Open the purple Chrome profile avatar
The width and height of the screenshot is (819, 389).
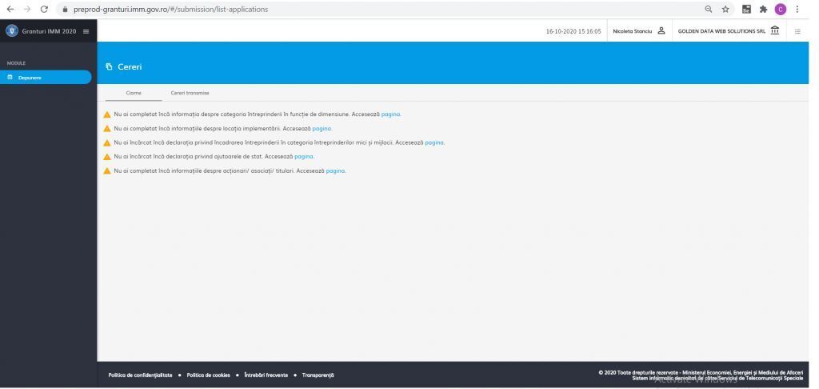tap(781, 9)
